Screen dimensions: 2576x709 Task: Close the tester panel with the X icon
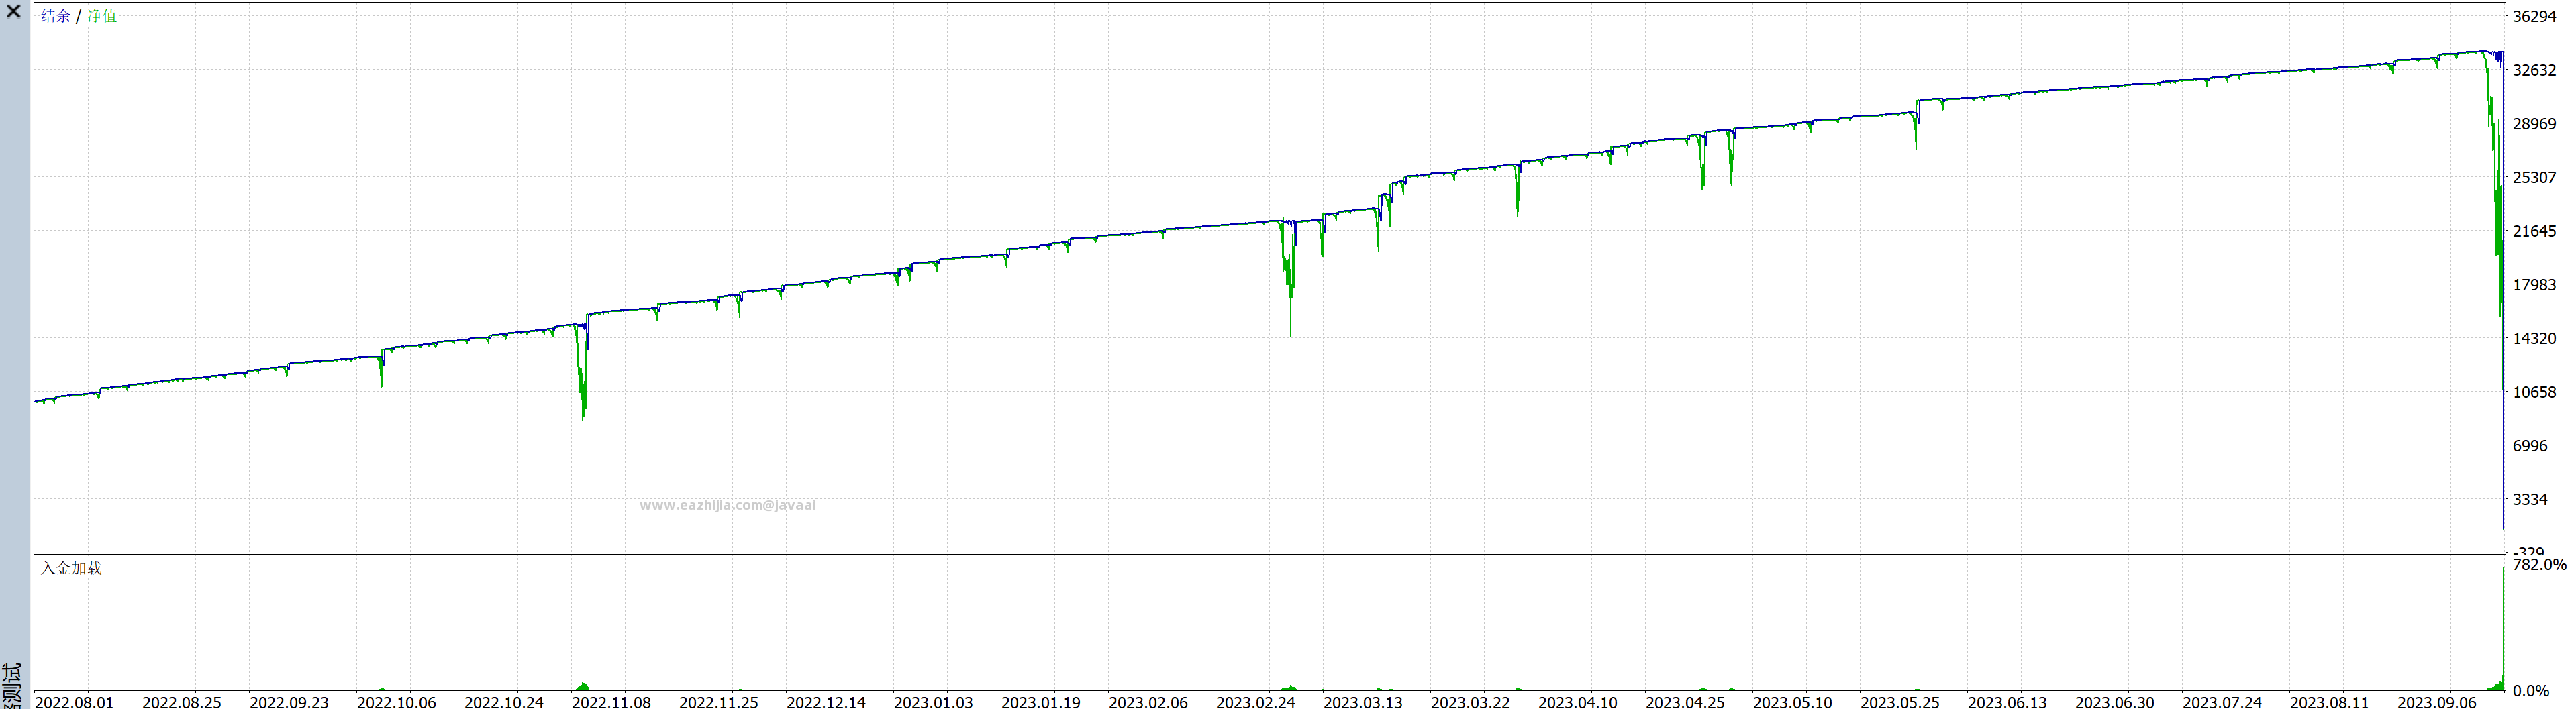click(x=13, y=12)
